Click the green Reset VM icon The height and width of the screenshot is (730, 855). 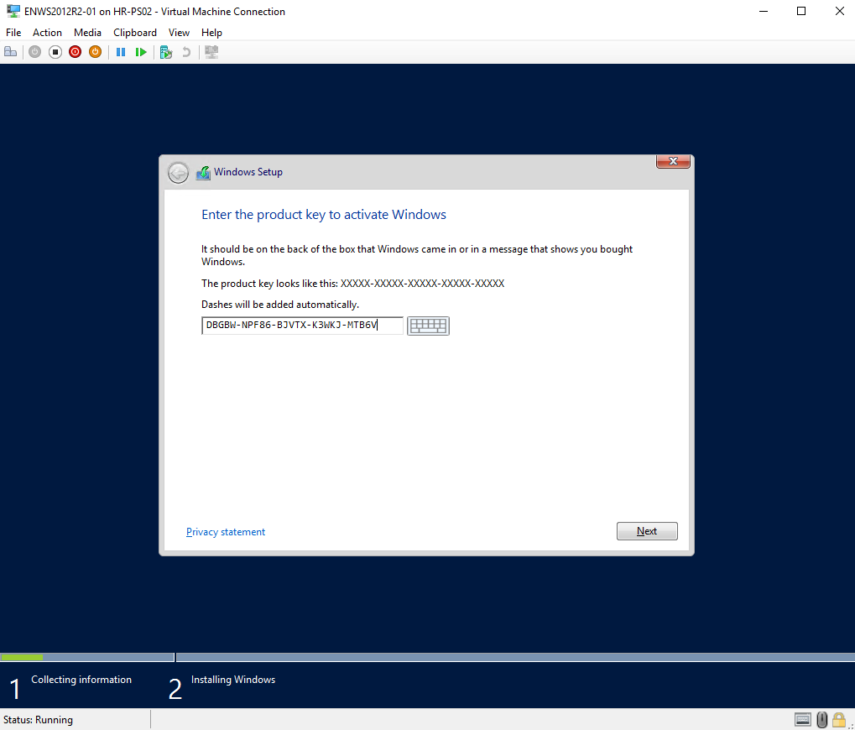tap(141, 52)
